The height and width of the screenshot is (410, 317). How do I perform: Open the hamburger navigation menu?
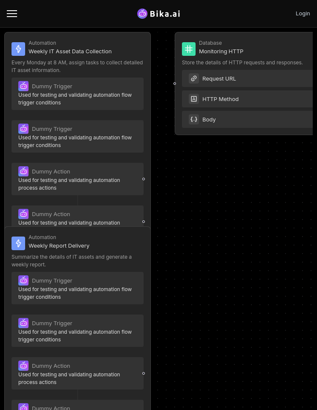click(x=12, y=14)
